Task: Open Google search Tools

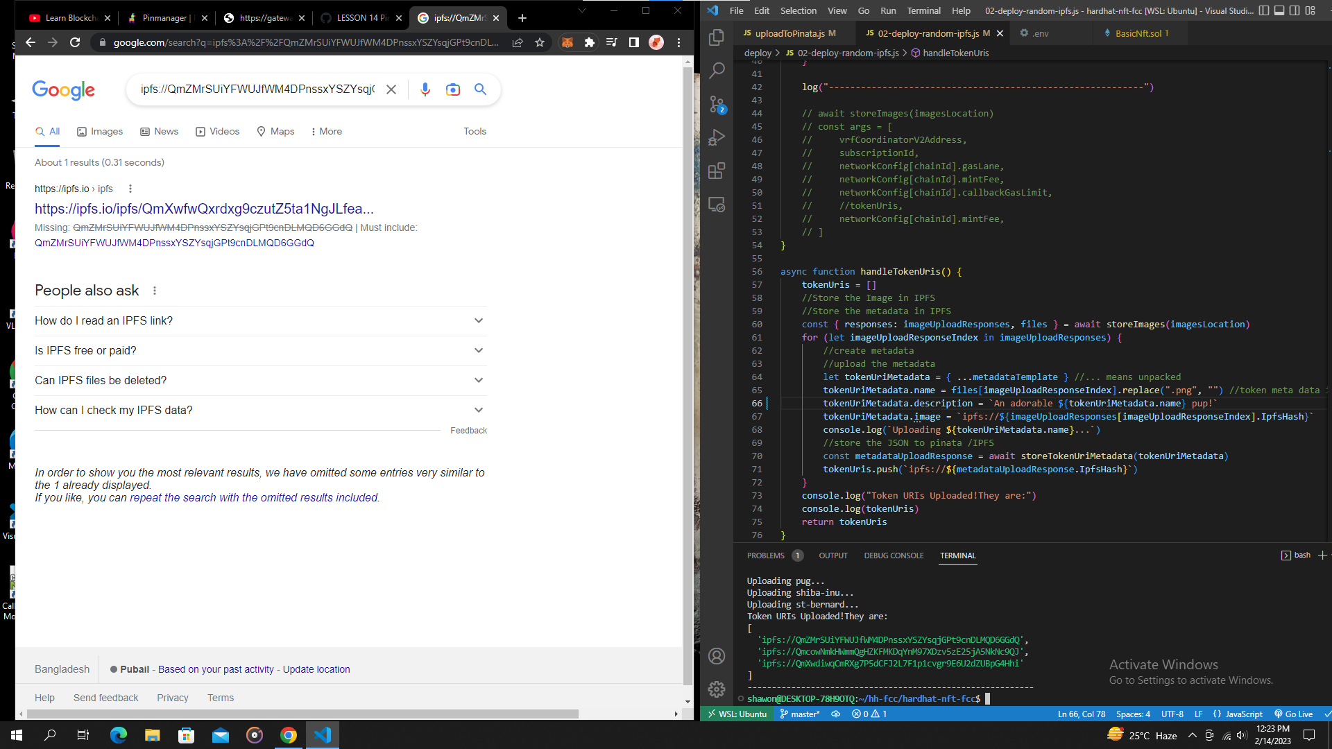Action: (475, 131)
